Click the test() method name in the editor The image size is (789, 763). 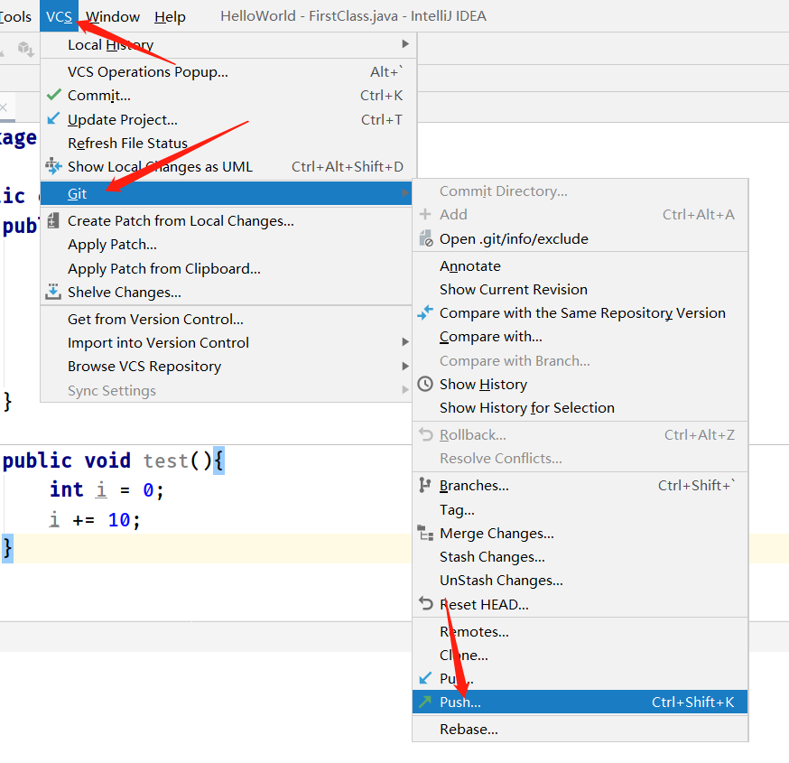click(165, 461)
